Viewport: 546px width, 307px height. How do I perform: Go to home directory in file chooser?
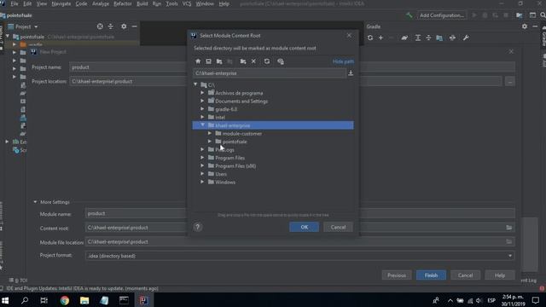[x=198, y=61]
